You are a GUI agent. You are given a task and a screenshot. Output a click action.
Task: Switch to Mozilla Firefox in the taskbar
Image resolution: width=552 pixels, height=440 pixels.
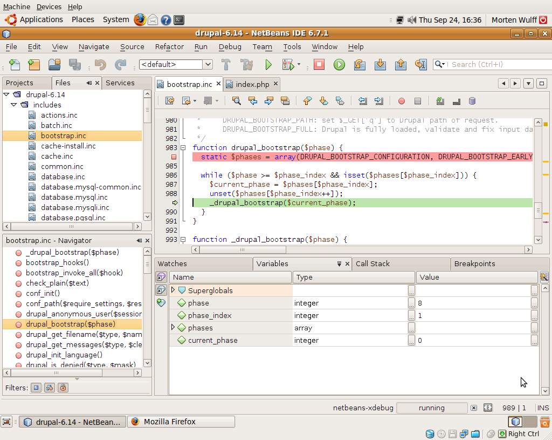(181, 422)
